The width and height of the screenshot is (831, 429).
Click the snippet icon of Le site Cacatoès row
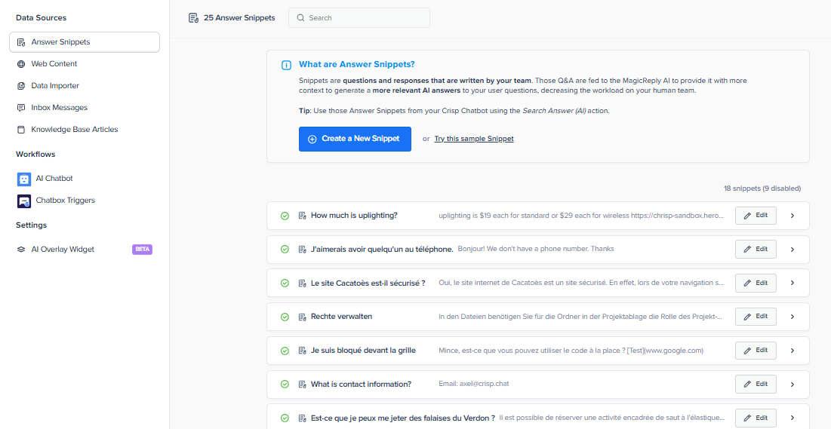[x=302, y=283]
